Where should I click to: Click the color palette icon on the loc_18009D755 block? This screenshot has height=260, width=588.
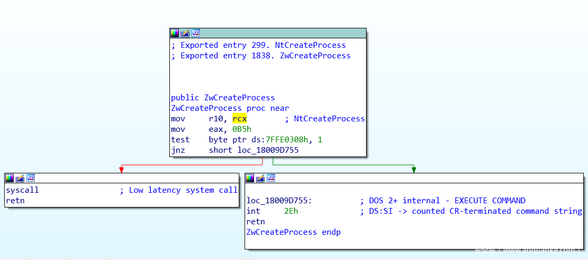tap(250, 178)
